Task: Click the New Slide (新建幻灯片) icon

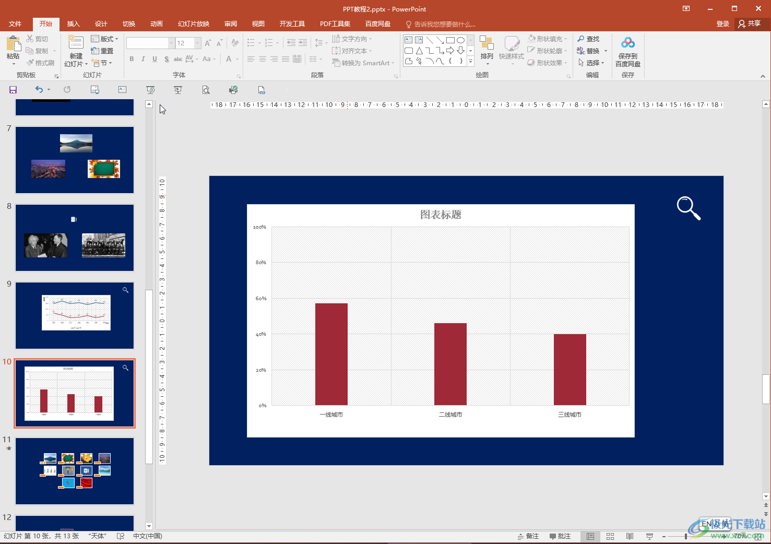Action: (x=76, y=43)
